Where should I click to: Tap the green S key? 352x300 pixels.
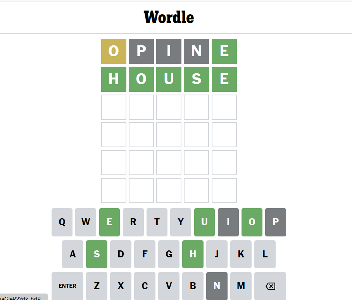(x=97, y=254)
